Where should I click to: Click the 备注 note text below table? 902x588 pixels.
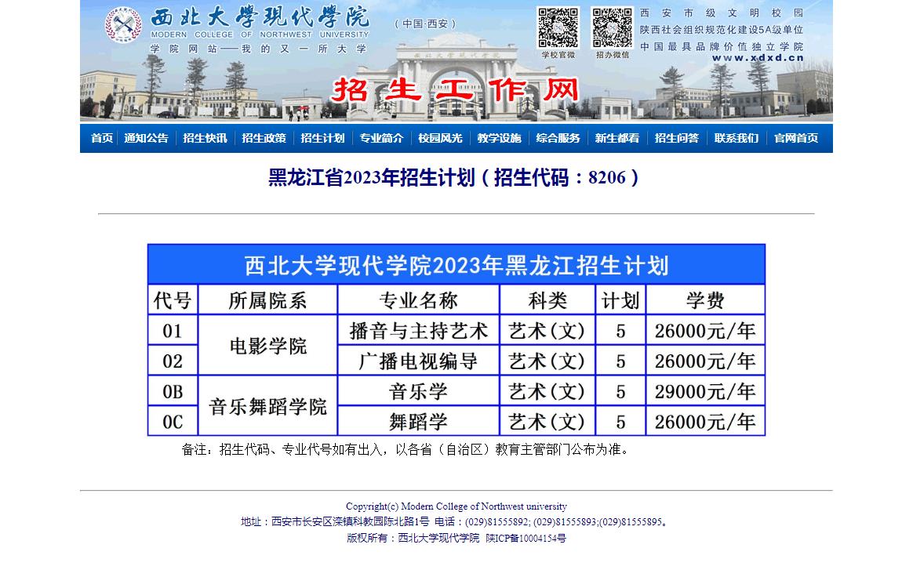(406, 449)
